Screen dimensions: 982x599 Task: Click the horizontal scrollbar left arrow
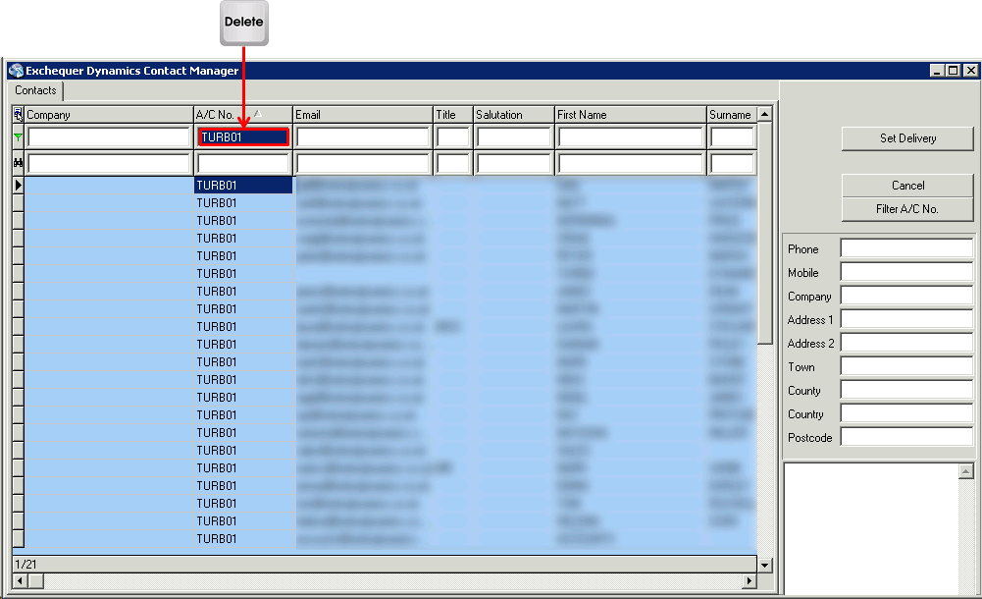[x=20, y=580]
